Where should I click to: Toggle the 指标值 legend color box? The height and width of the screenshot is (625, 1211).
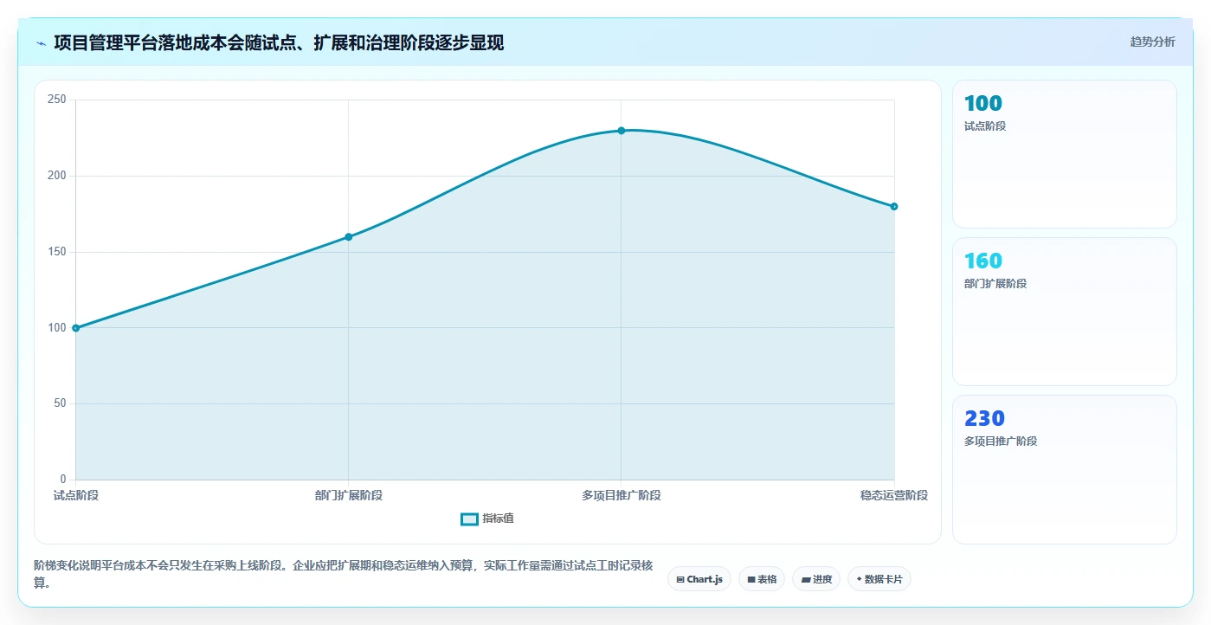tap(469, 519)
